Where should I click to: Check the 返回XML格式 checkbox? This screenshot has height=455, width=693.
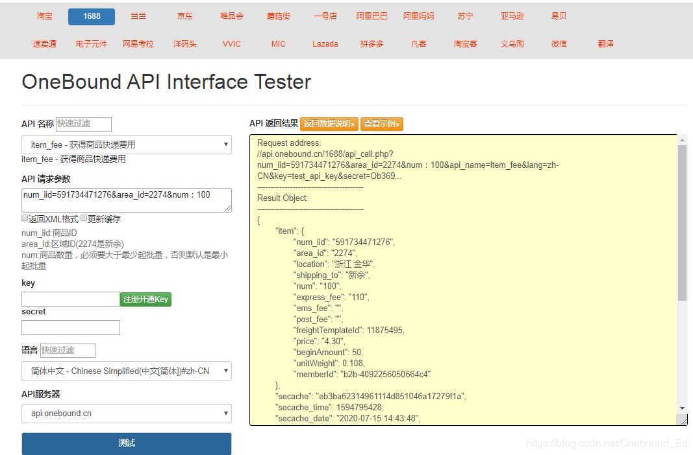tap(25, 218)
